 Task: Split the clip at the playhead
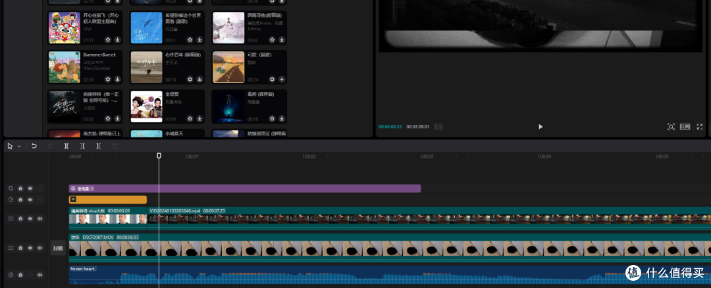coord(66,146)
